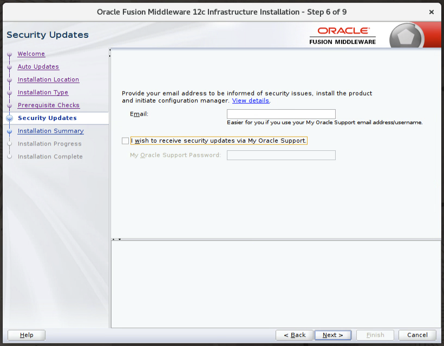Click the Email field hint text

(x=324, y=122)
